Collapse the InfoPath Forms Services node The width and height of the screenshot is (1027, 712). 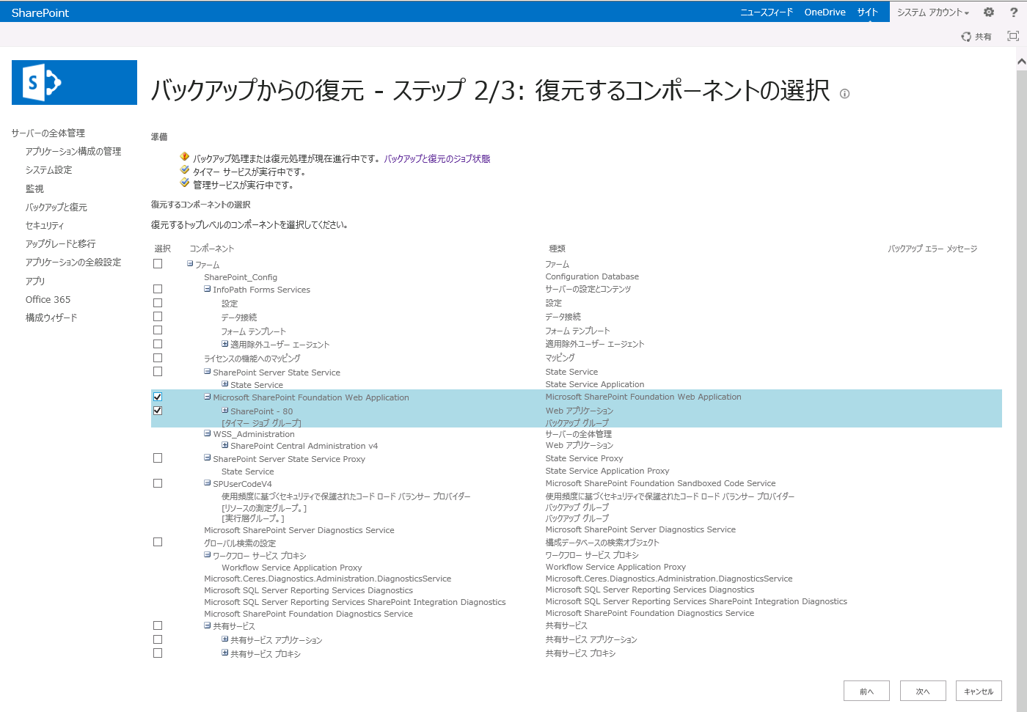point(208,289)
